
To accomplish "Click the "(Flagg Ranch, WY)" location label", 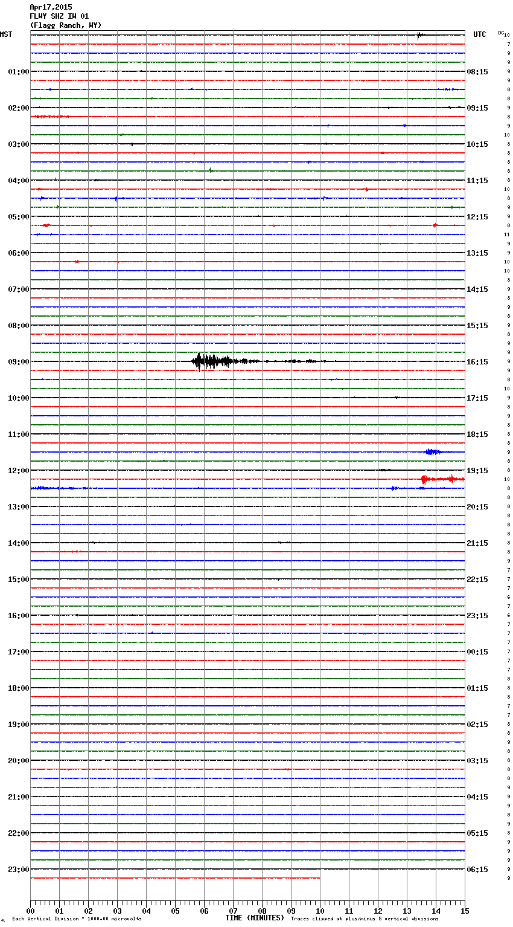I will tap(66, 25).
